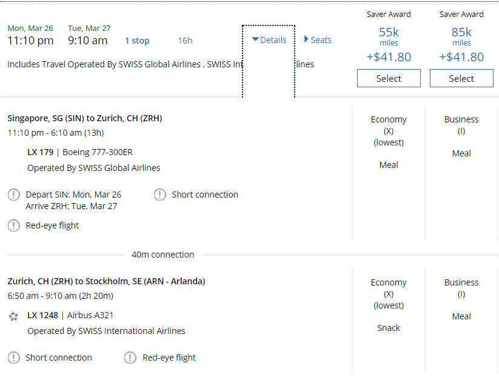Click the Star Alliance icon beside LX 1248
The height and width of the screenshot is (380, 499).
tap(13, 316)
